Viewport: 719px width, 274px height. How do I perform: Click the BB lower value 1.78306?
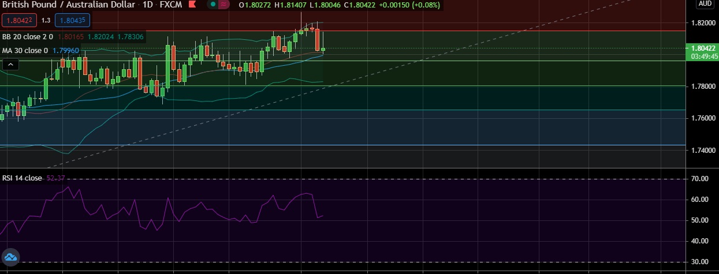click(131, 37)
